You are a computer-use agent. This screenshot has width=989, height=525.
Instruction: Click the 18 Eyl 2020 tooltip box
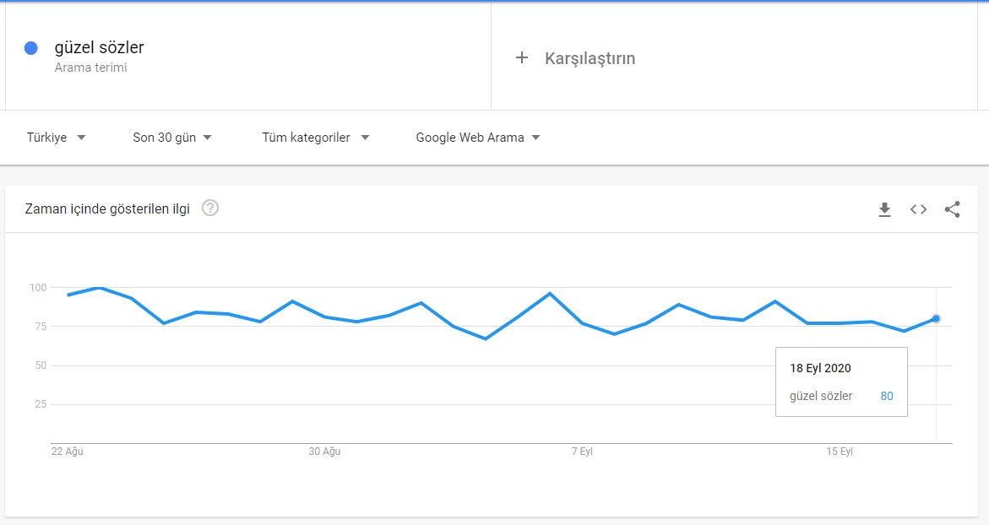(841, 382)
